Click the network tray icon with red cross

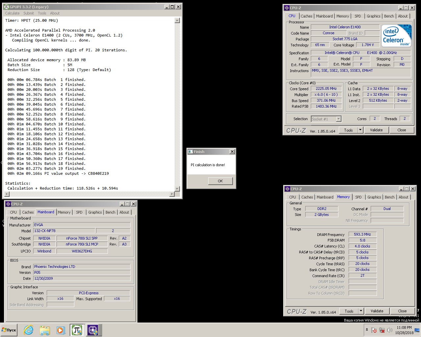point(382,330)
